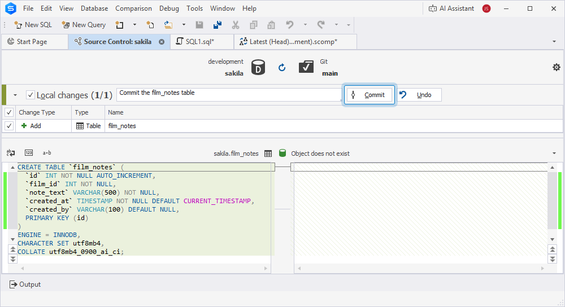The width and height of the screenshot is (565, 307).
Task: Open source control settings gear
Action: click(x=556, y=67)
